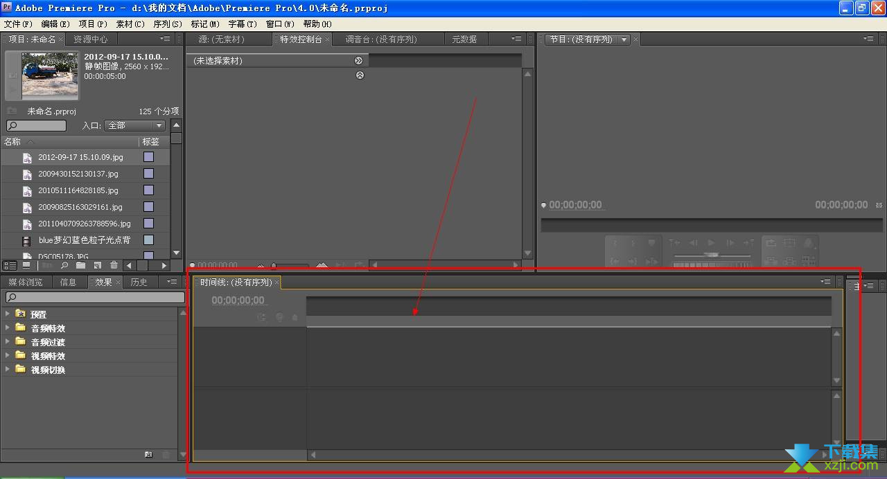Expand the 视频特效 folder
Viewport: 887px width, 479px height.
point(8,355)
